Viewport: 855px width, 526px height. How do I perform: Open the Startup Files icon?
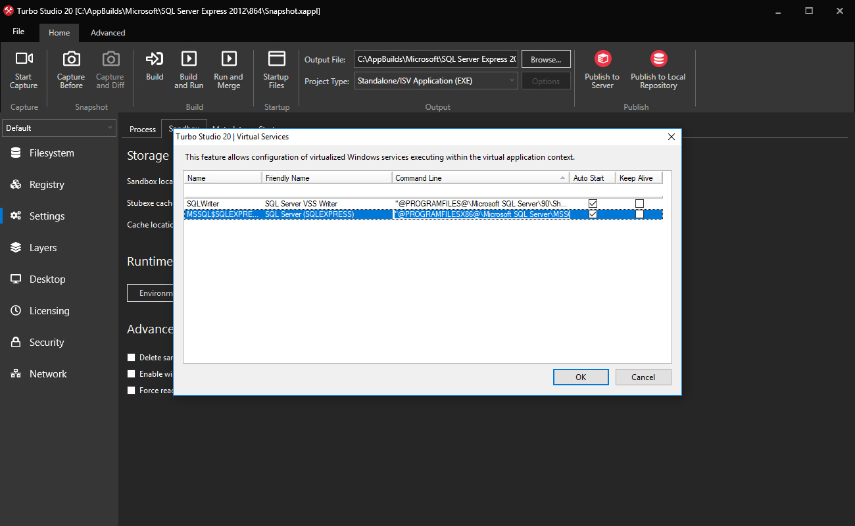click(276, 59)
